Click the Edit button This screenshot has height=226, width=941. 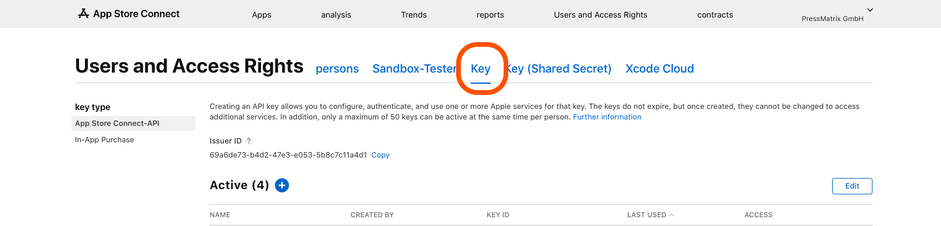pos(852,186)
